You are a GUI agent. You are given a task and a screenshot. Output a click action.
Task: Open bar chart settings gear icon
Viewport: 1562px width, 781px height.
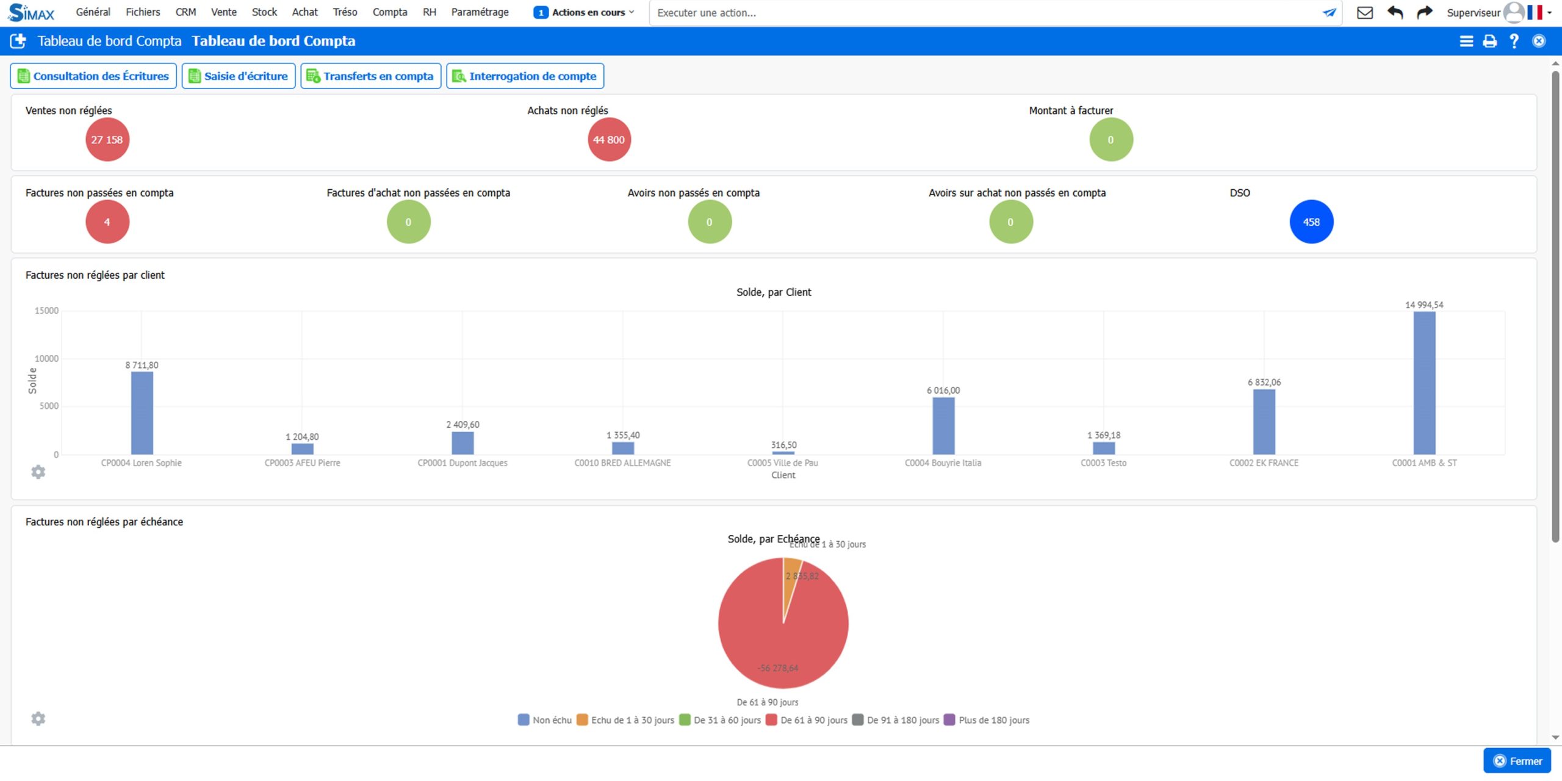(38, 472)
